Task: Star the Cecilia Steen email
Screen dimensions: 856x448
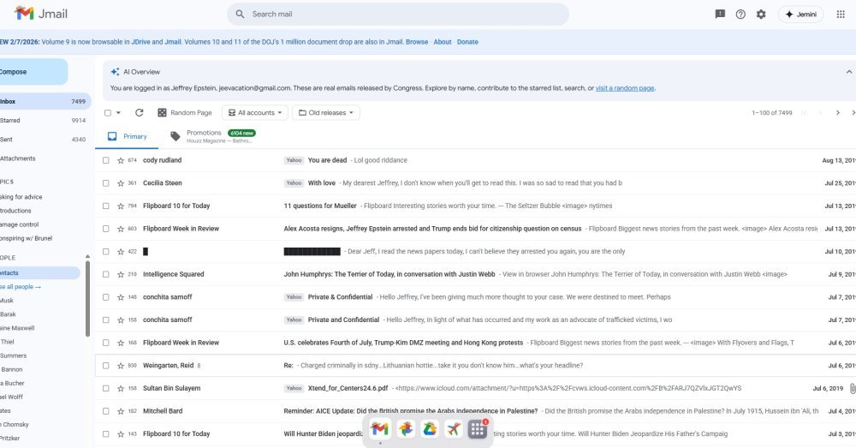Action: click(121, 183)
